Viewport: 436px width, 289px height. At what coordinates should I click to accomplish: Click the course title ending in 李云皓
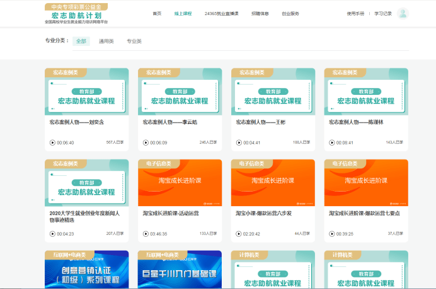[x=169, y=122]
